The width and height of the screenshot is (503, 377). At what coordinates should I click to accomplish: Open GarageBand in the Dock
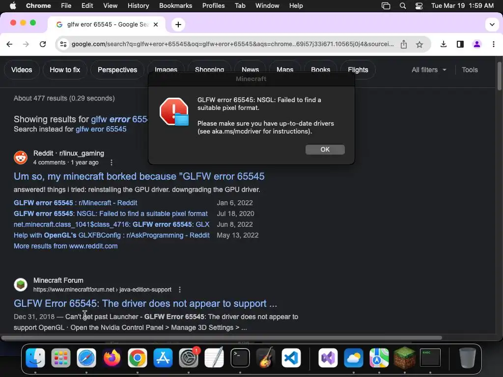(266, 357)
